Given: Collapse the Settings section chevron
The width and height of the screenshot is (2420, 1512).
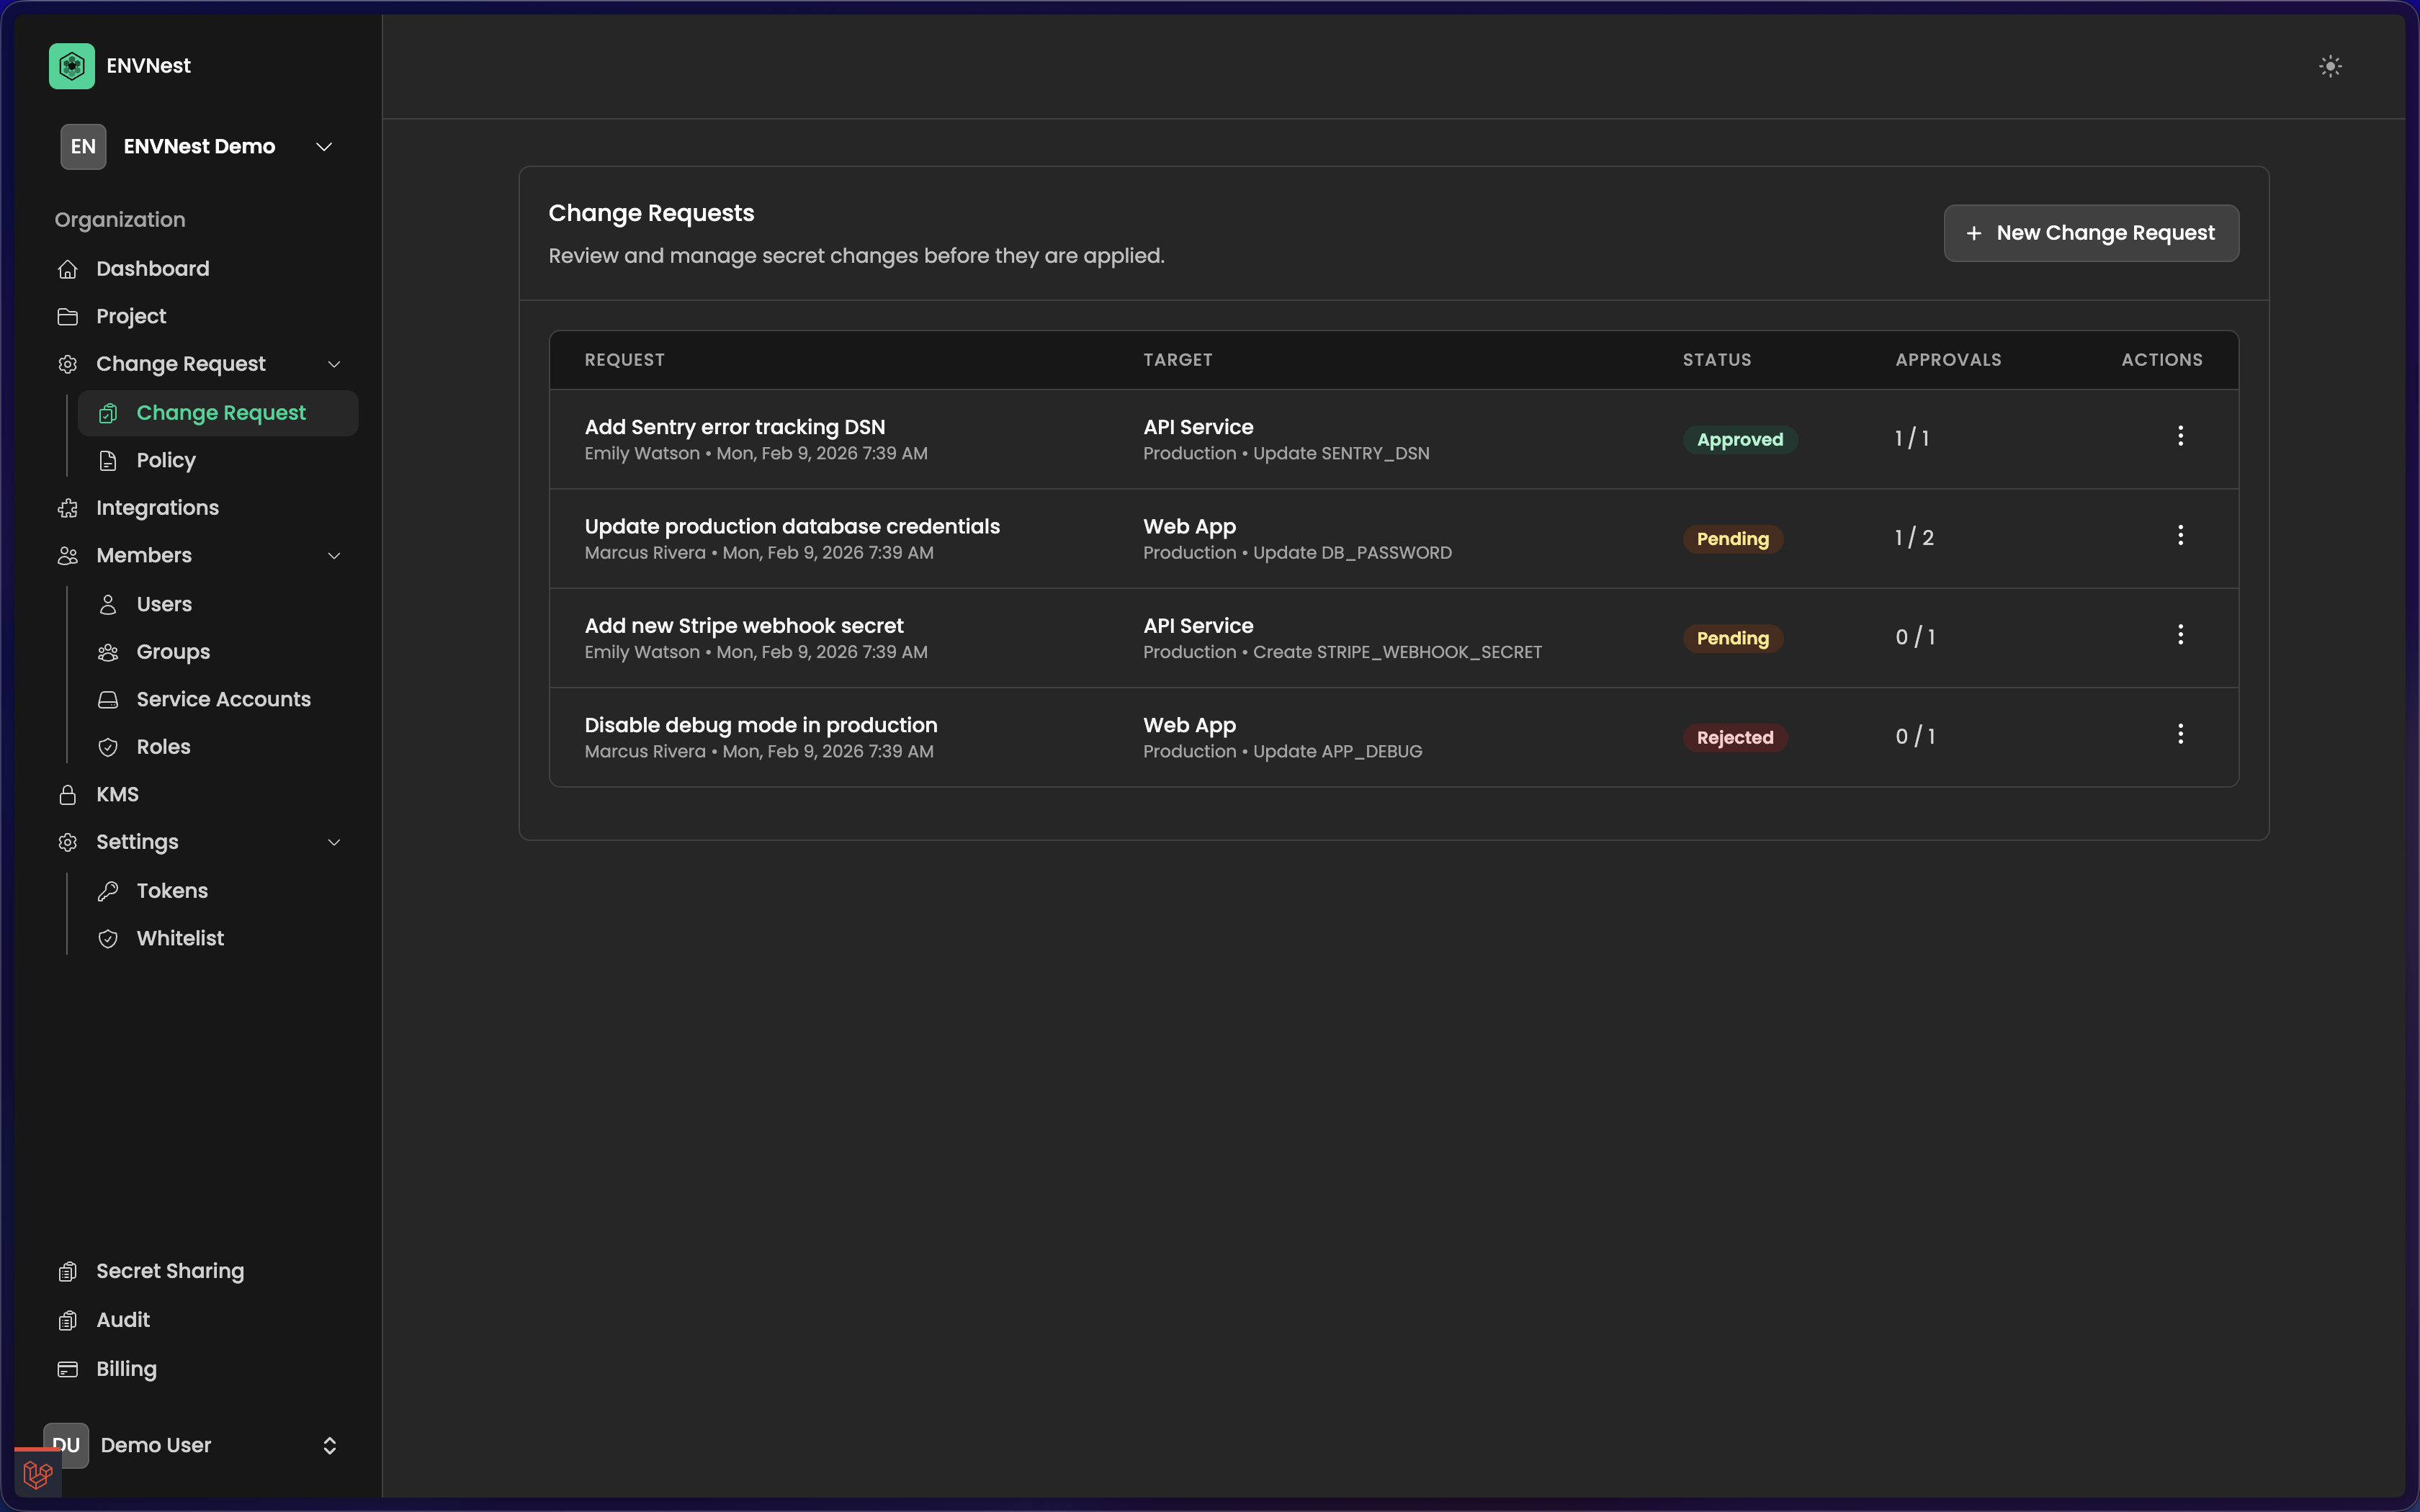Looking at the screenshot, I should tap(334, 842).
